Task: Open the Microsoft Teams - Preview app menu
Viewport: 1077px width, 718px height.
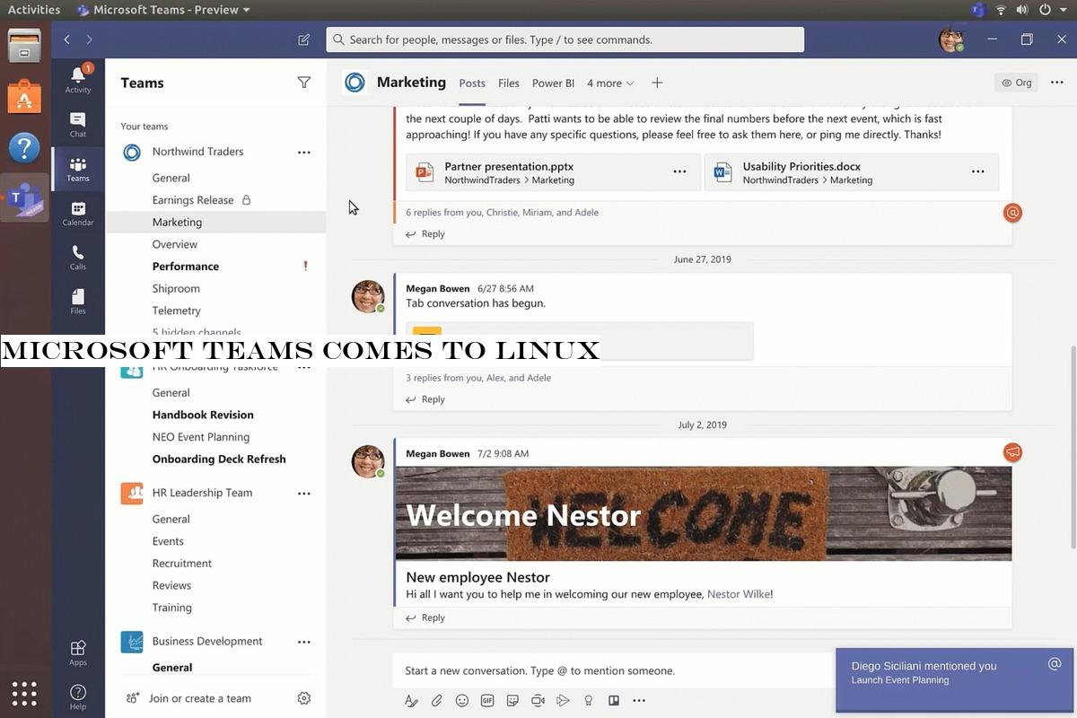Action: (x=163, y=10)
